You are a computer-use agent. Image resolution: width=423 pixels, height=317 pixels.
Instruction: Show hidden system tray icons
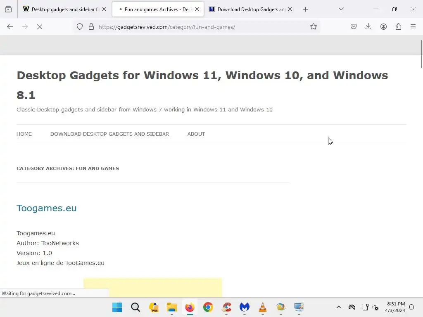(x=339, y=307)
